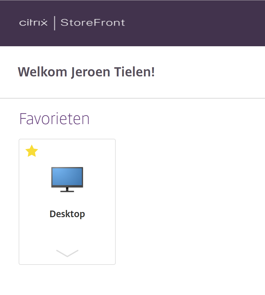Toggle details chevron at bottom of Desktop card
Image resolution: width=265 pixels, height=295 pixels.
[67, 253]
